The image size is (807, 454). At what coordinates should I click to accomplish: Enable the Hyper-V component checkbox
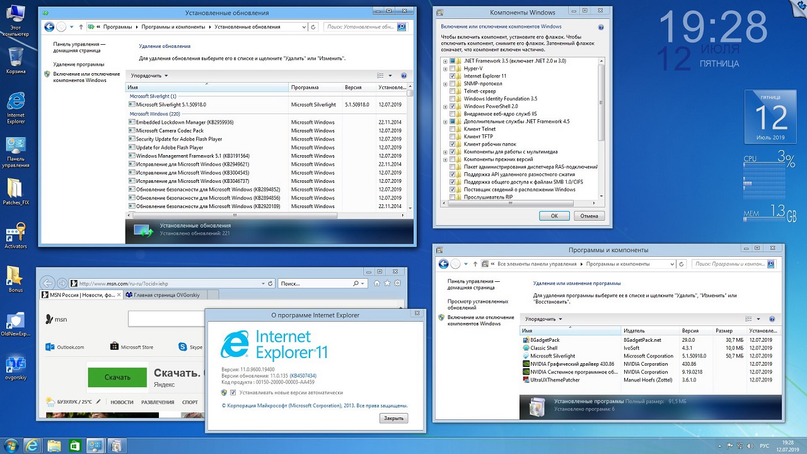click(453, 69)
